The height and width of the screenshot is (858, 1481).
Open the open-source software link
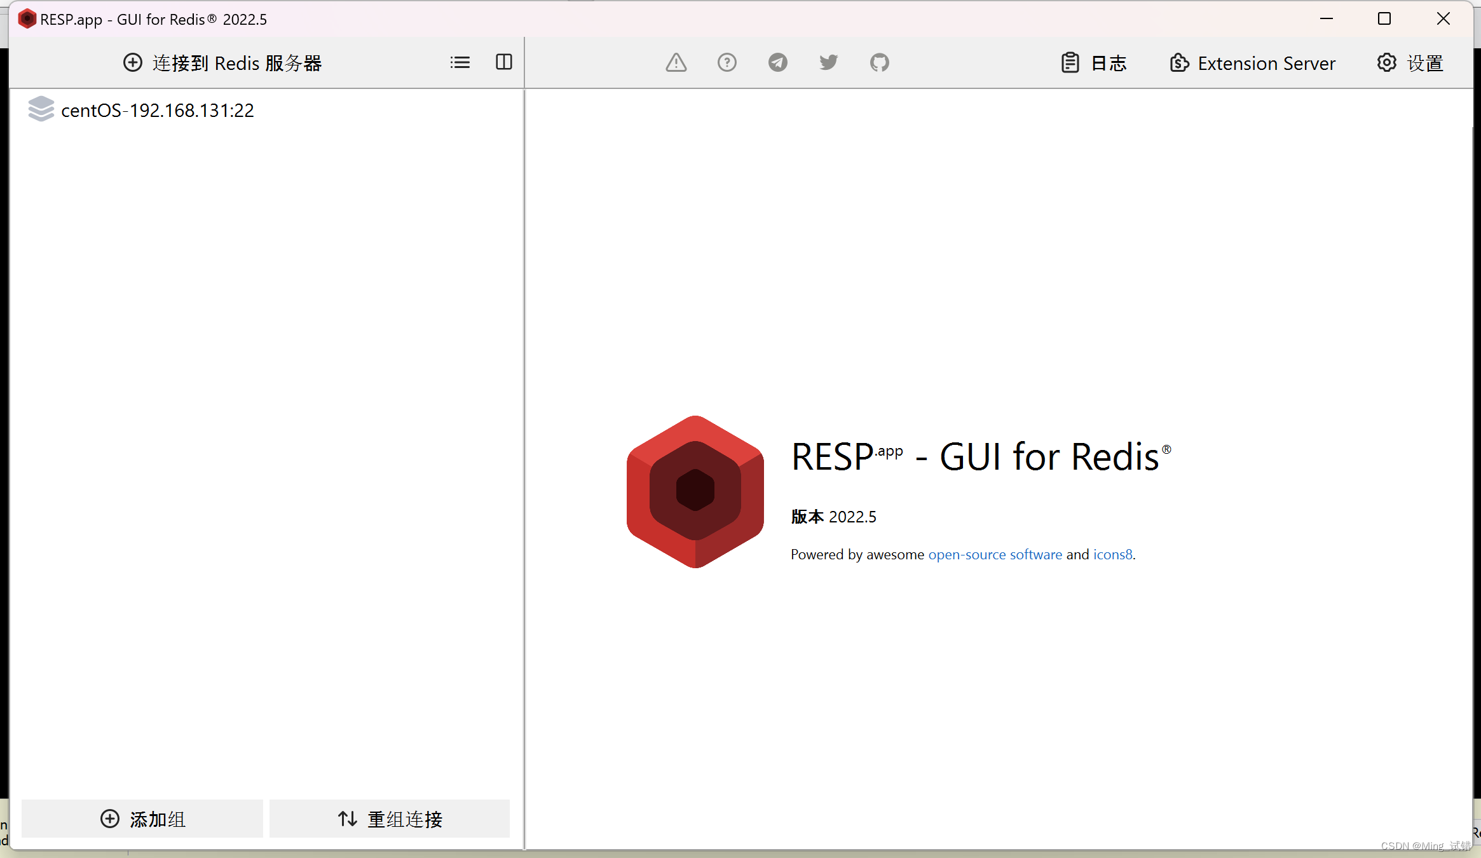995,554
